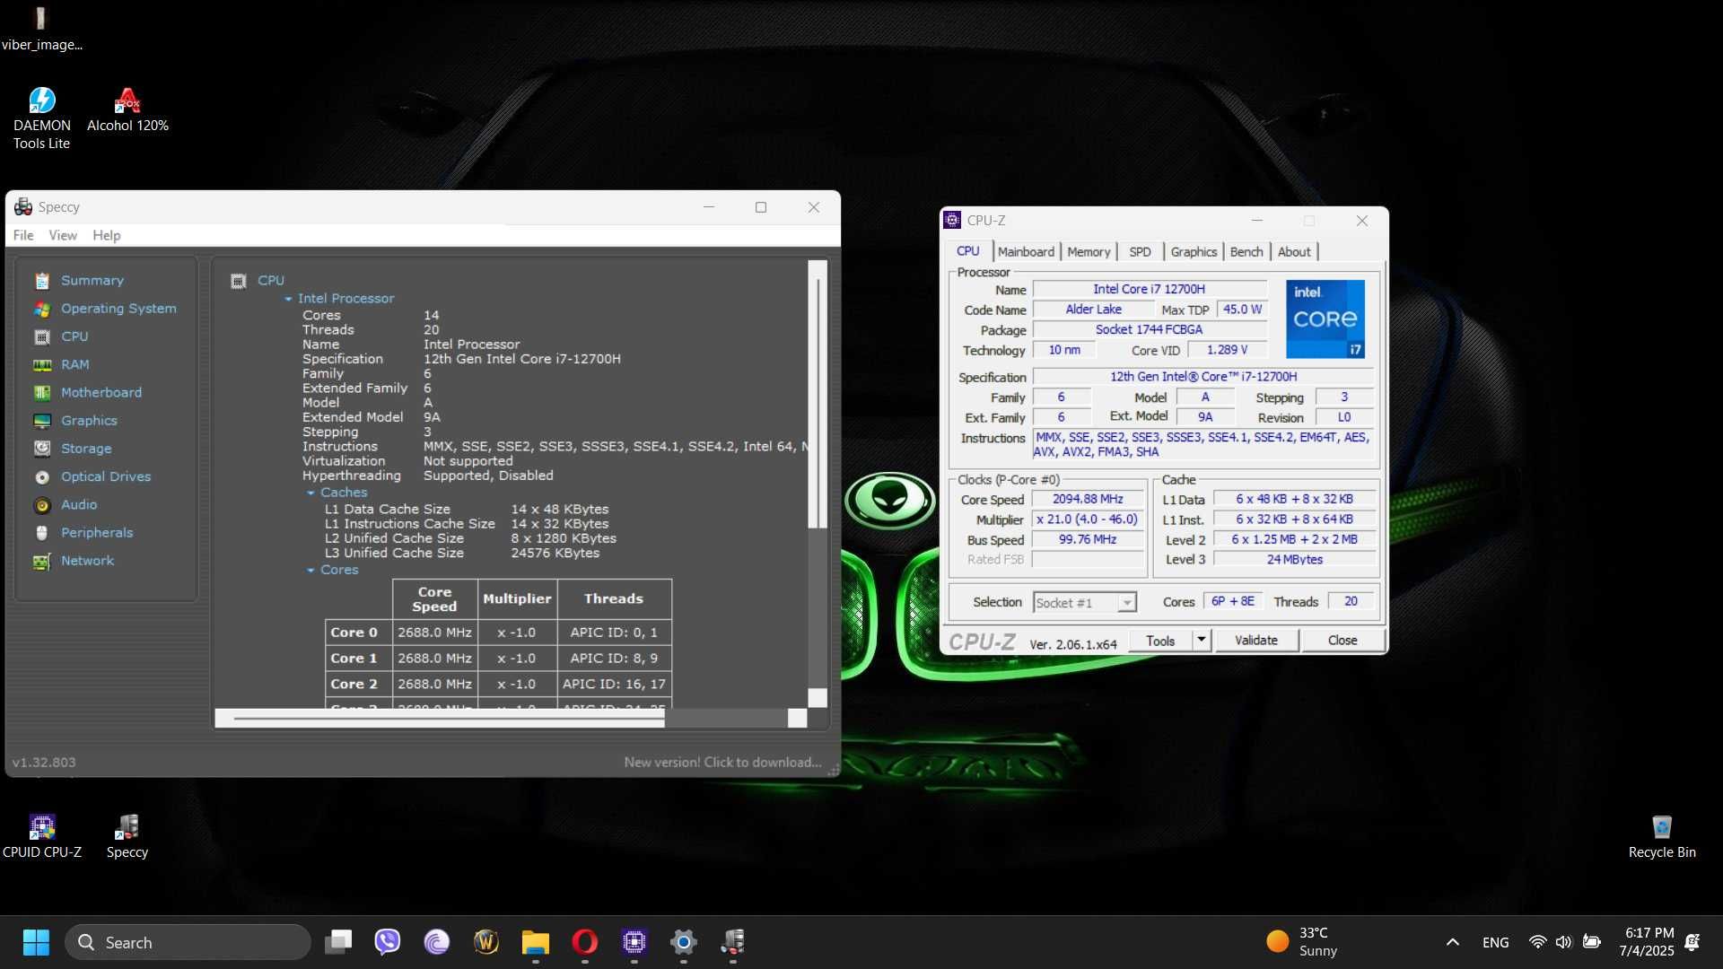Viewport: 1723px width, 969px height.
Task: Select Speccy desktop shortcut icon
Action: 127,836
